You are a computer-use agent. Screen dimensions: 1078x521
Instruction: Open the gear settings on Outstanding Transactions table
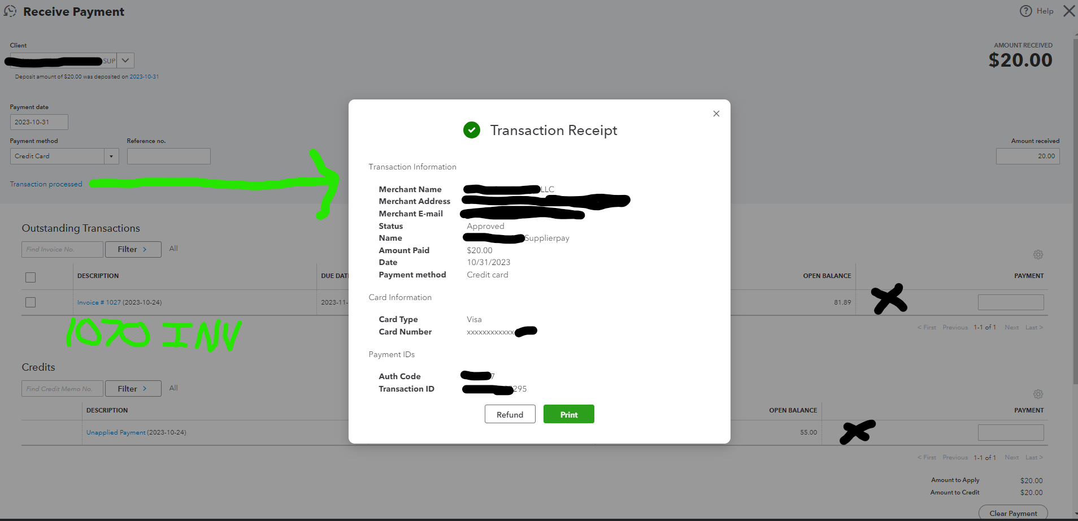(1037, 254)
